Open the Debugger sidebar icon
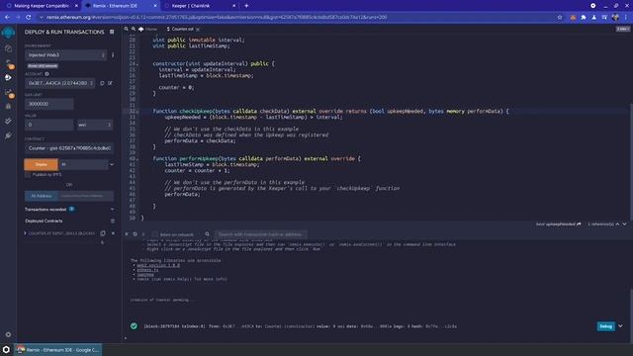Screen dimensions: 633x356 [8, 107]
